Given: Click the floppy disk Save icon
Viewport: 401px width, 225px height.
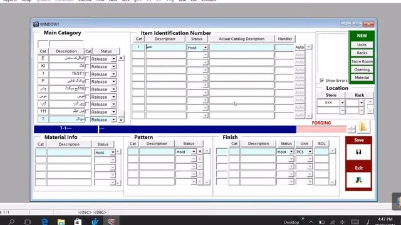Looking at the screenshot, I should tap(358, 152).
